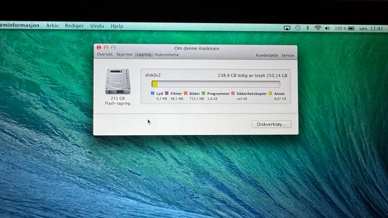Switch to the Oversikt tab
Screen dimensions: 388x218
pos(105,55)
